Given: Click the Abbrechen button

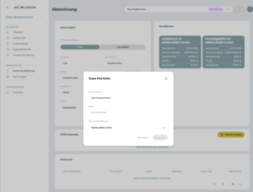Looking at the screenshot, I should [143, 137].
